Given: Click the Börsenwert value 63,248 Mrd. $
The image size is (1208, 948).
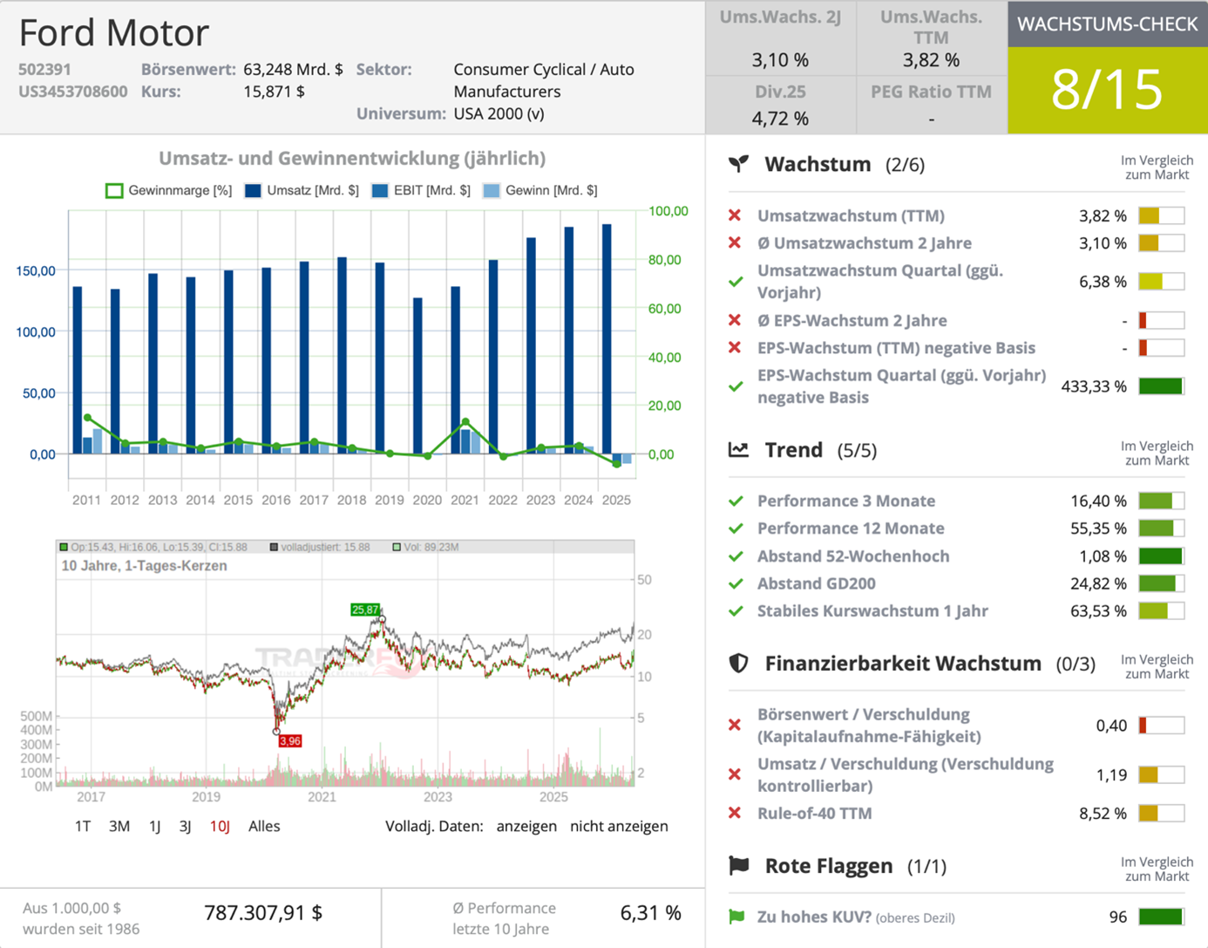Looking at the screenshot, I should (x=293, y=69).
